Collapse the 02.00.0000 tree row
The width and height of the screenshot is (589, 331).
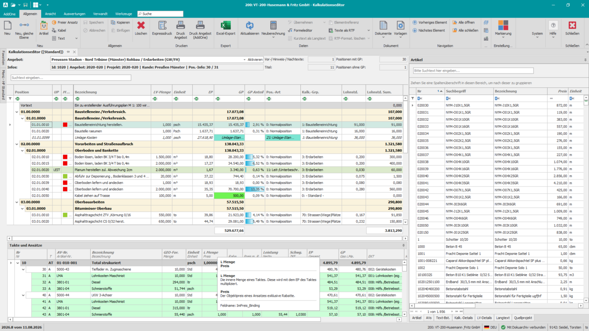click(x=17, y=144)
